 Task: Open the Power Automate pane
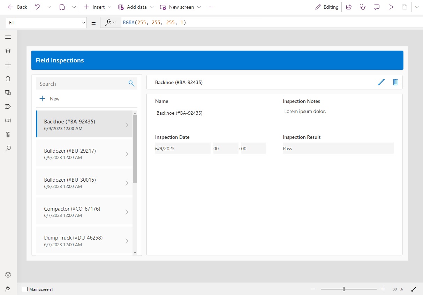[8, 106]
